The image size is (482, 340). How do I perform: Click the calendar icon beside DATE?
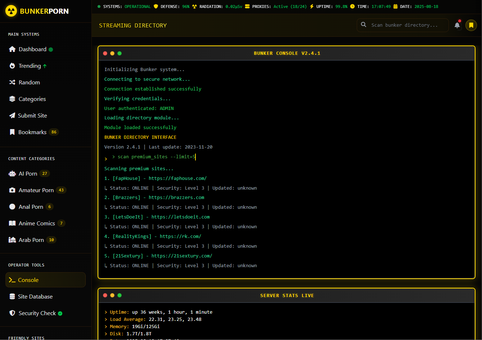point(396,6)
